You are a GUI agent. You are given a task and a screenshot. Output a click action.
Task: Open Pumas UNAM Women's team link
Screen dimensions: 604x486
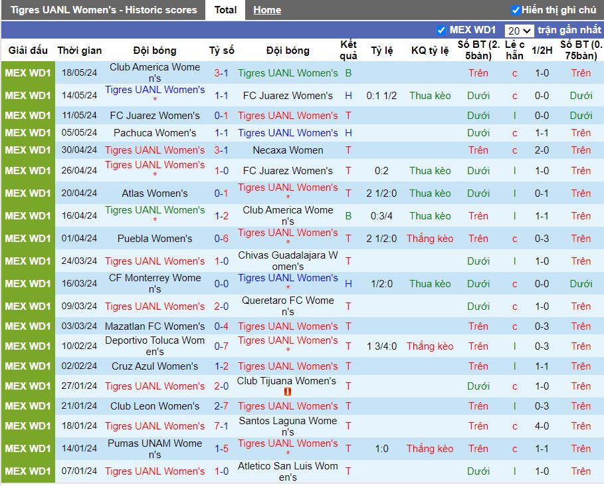[x=155, y=449]
